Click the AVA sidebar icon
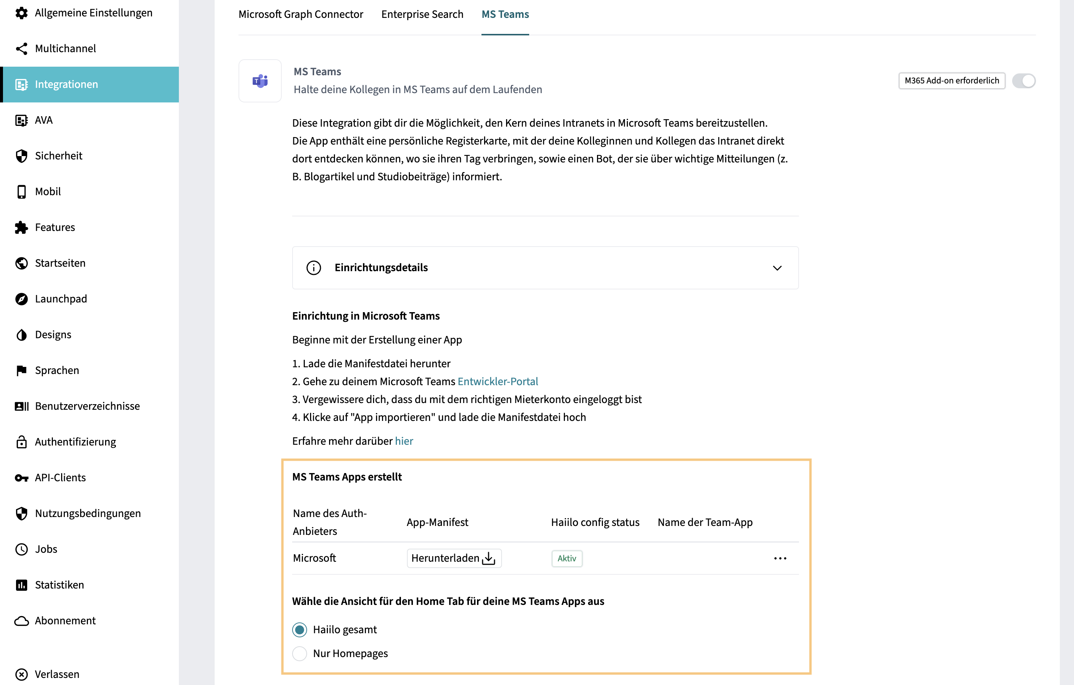1074x685 pixels. (21, 120)
